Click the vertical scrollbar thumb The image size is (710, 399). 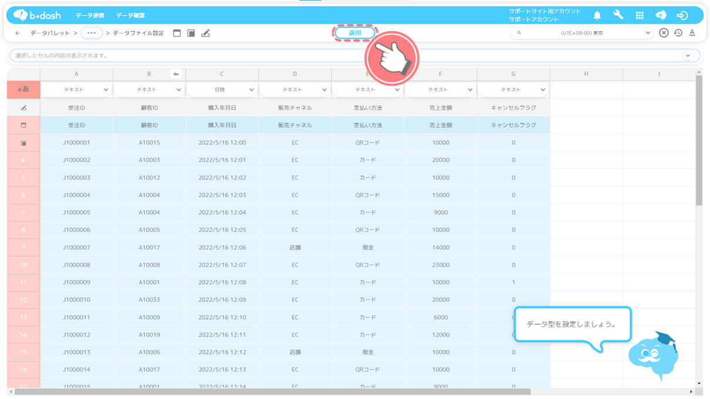(x=699, y=140)
